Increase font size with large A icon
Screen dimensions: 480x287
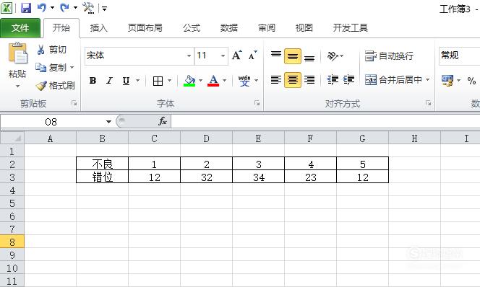pos(236,56)
